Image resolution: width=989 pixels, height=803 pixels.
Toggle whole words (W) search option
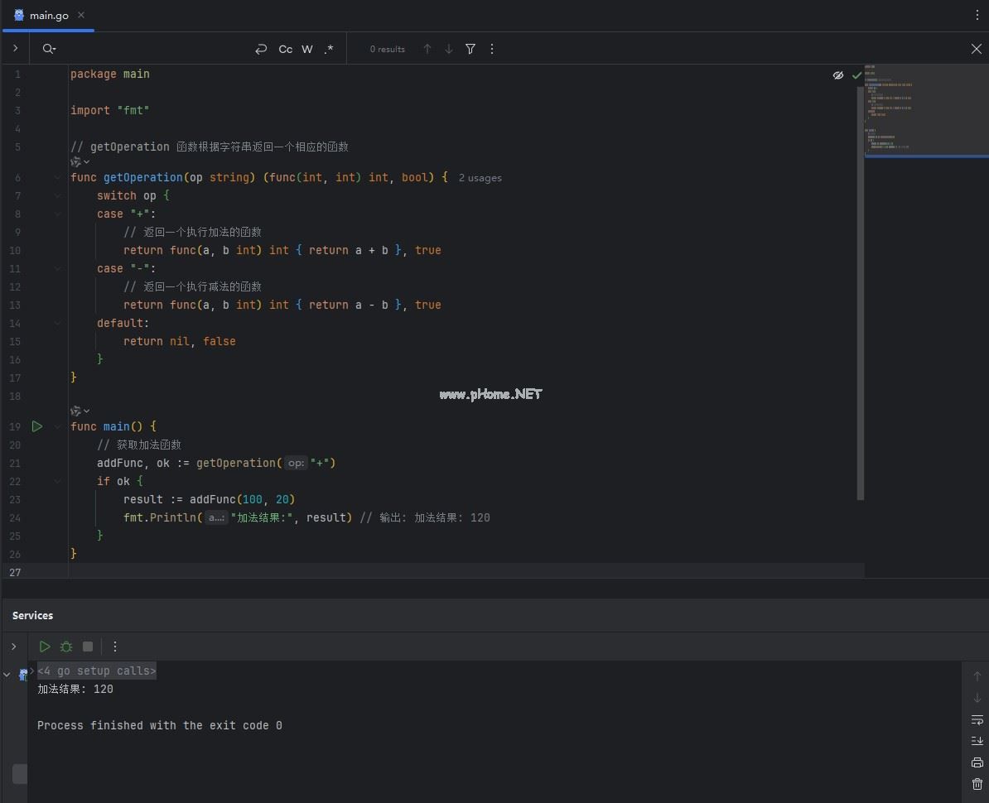[x=307, y=49]
